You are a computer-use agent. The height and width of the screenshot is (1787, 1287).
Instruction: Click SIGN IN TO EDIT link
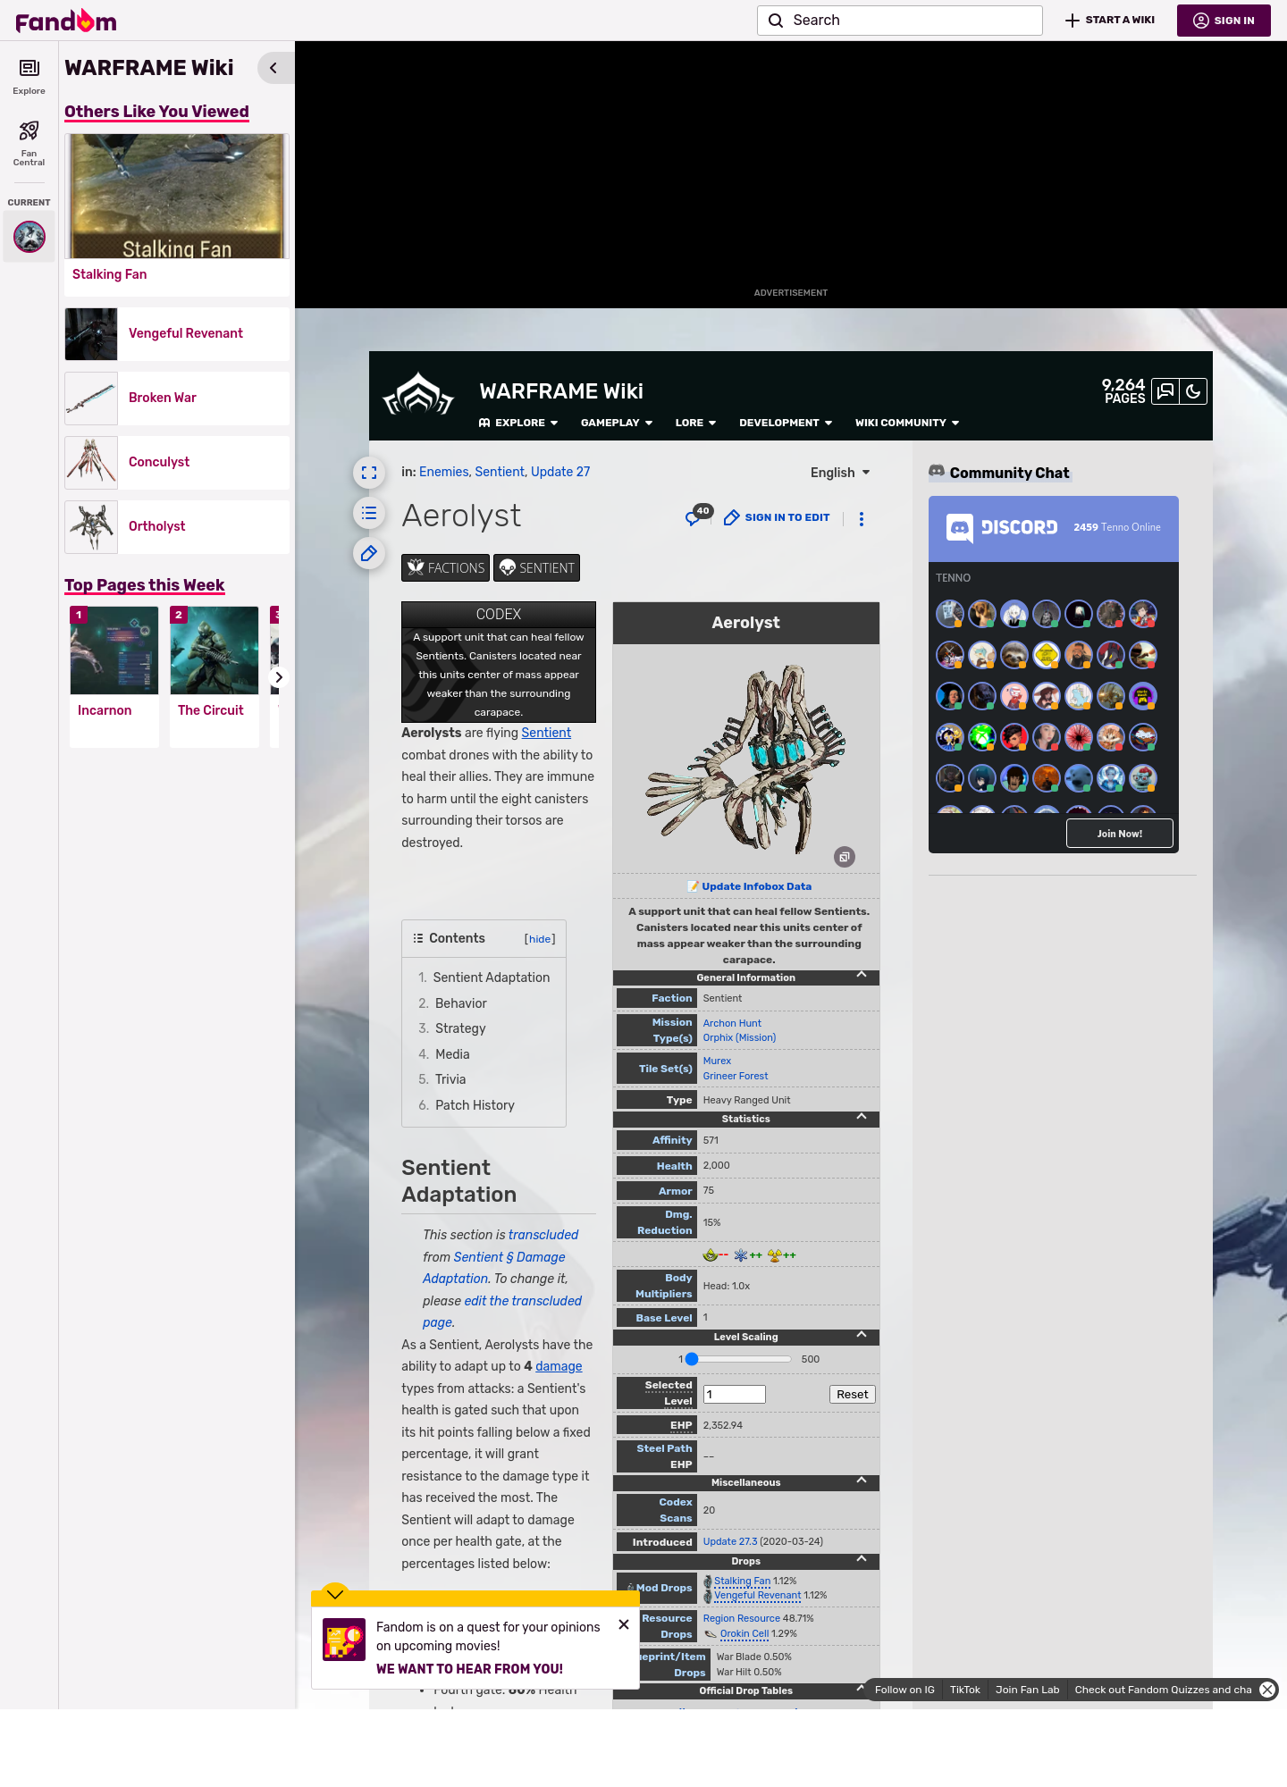(777, 517)
